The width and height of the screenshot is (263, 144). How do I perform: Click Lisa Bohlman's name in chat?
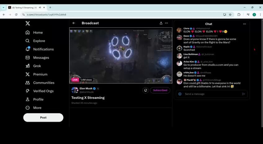[190, 54]
